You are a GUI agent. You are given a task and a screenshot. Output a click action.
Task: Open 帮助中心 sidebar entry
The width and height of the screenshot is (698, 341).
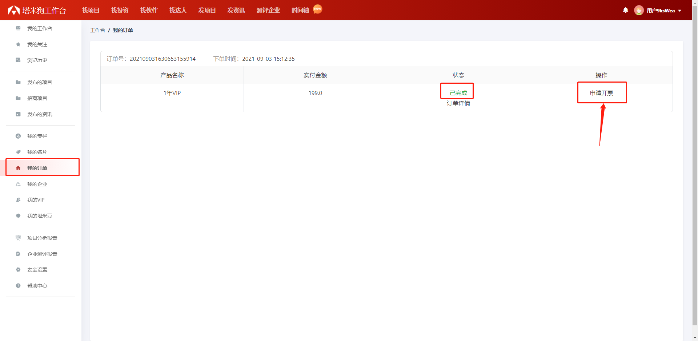[x=37, y=286]
